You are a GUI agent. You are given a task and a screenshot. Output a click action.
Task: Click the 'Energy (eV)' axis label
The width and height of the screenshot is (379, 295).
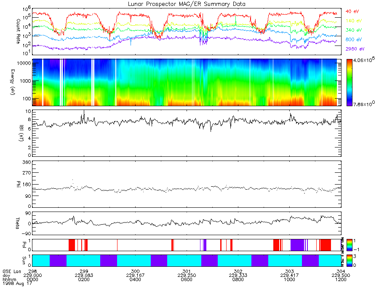click(12, 82)
